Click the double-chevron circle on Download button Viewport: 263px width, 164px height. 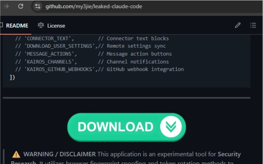coord(171,127)
